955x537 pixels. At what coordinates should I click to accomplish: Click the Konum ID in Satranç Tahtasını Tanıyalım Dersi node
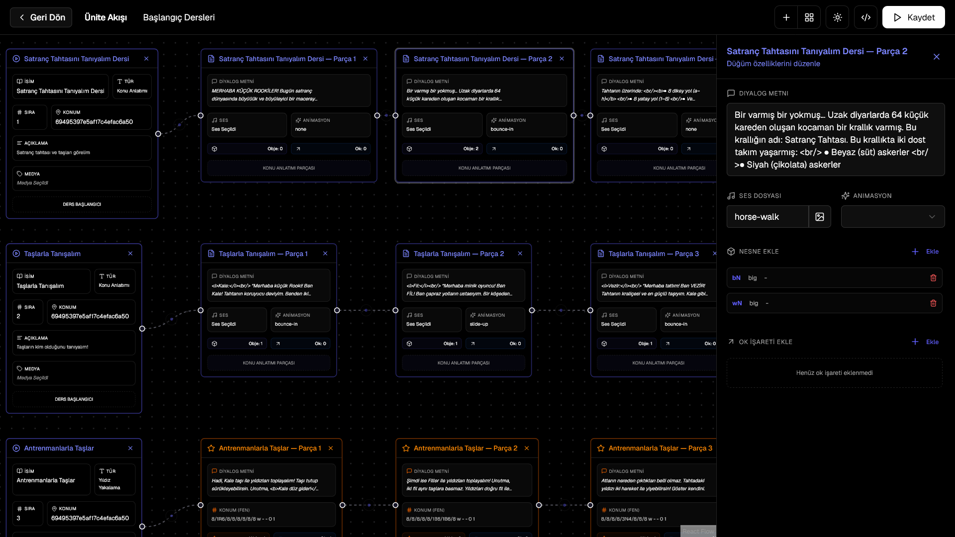[95, 122]
